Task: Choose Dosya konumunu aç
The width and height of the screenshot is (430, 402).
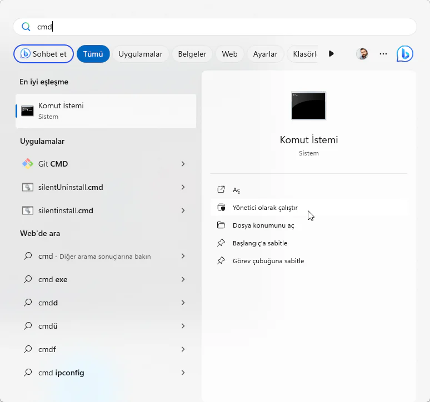Action: pyautogui.click(x=309, y=225)
